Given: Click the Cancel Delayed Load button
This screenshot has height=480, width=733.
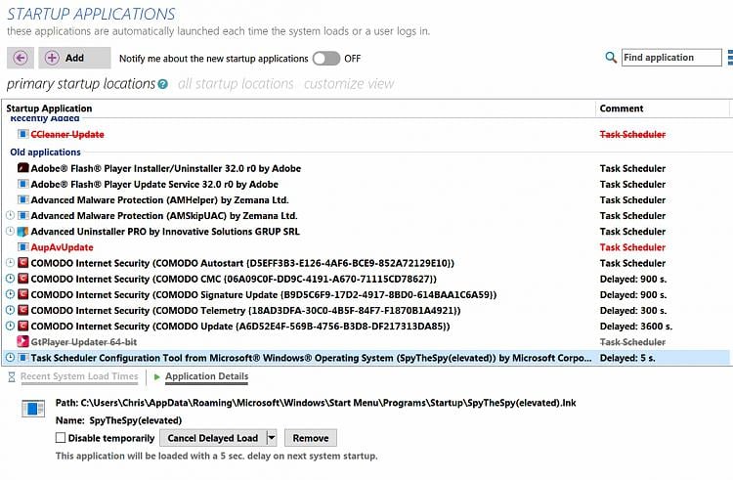Looking at the screenshot, I should tap(213, 438).
